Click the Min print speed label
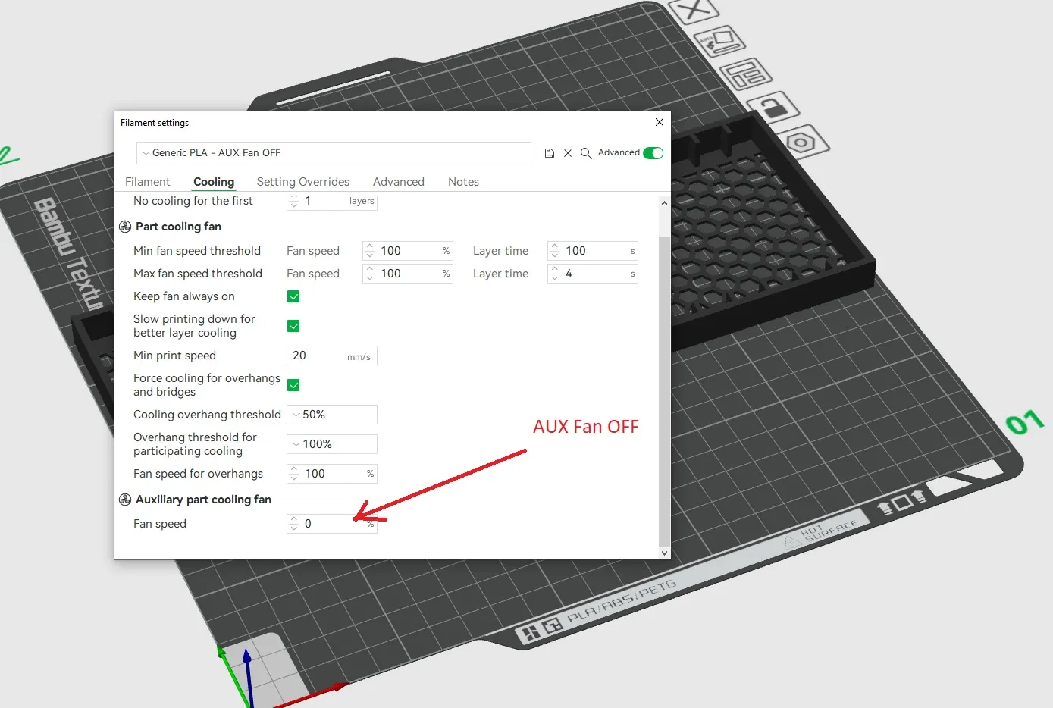 tap(174, 356)
